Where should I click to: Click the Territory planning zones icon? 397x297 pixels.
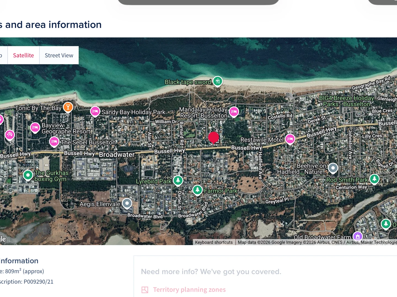144,290
